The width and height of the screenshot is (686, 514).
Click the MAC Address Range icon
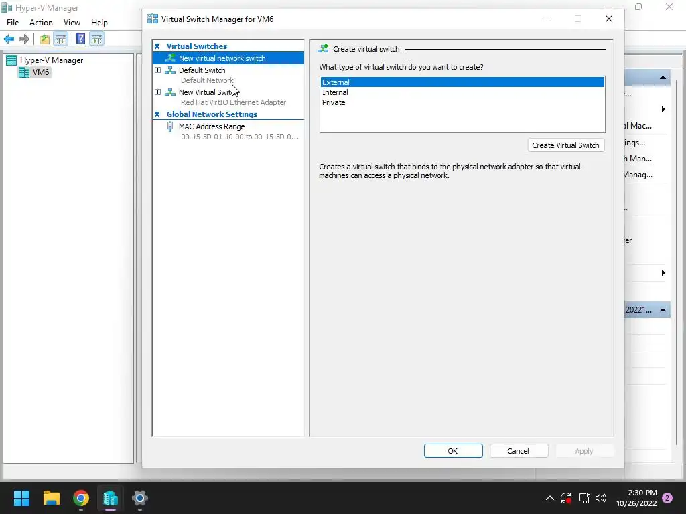[x=170, y=126]
